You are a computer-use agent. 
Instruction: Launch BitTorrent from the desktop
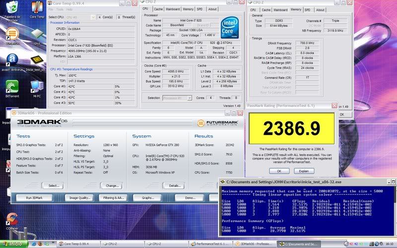tap(12, 89)
